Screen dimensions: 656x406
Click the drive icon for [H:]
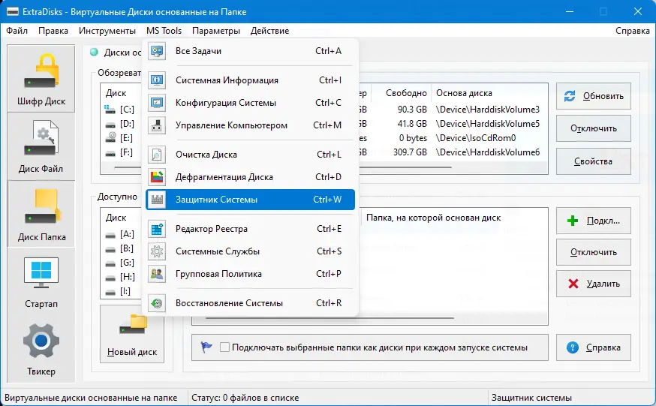tap(110, 277)
